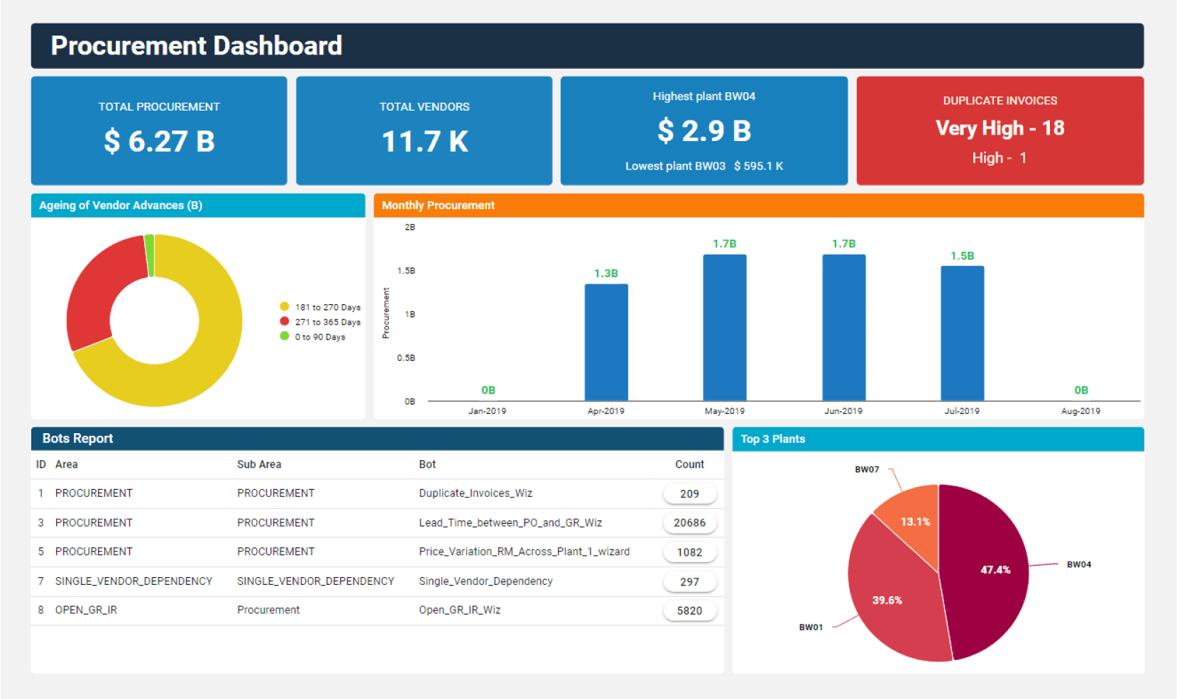Screen dimensions: 1177x699
Task: Click the OPEN_GR_IR area cell
Action: tap(86, 610)
